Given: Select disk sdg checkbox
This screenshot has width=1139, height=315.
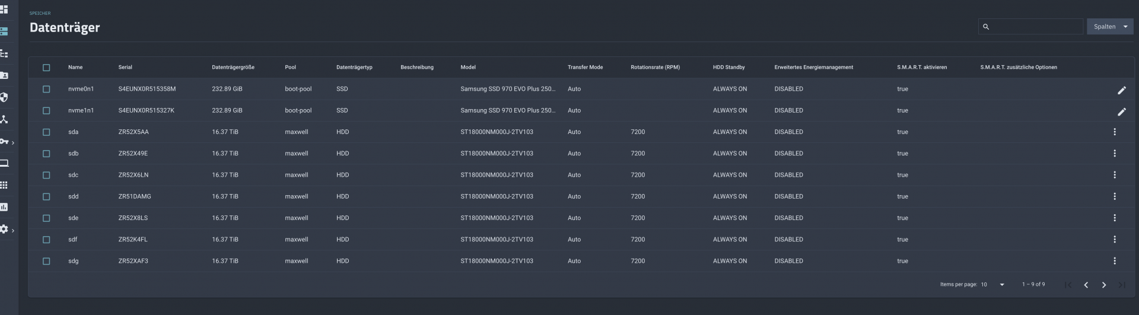Looking at the screenshot, I should tap(46, 261).
